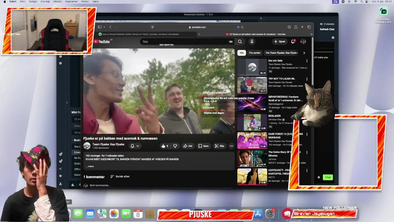Select Fra Team Pjuske: Kau Pjuske chip
Viewport: 394px width, 222px height.
pyautogui.click(x=282, y=53)
